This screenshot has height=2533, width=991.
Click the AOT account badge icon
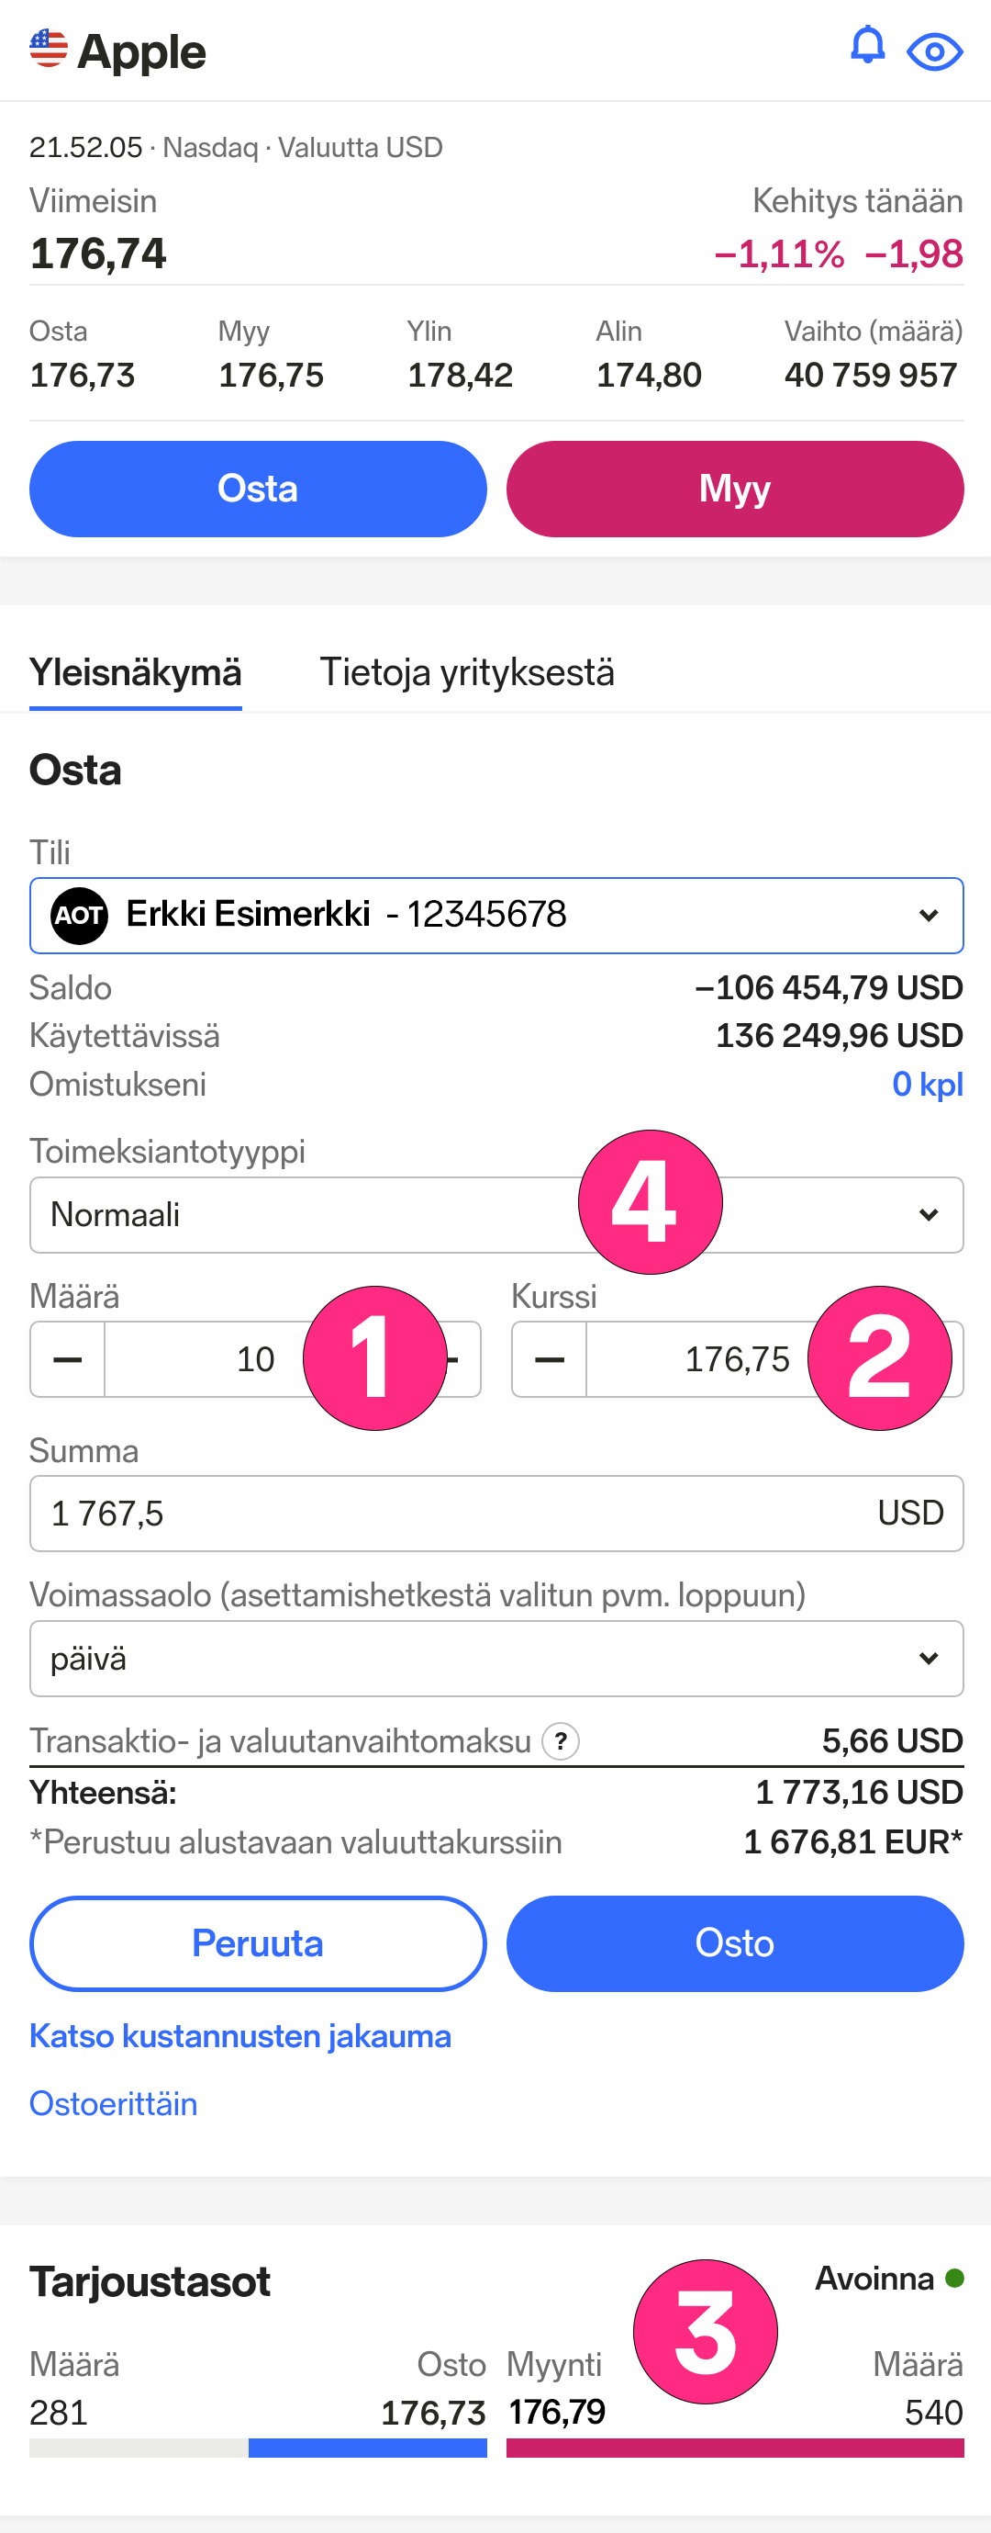click(x=79, y=916)
